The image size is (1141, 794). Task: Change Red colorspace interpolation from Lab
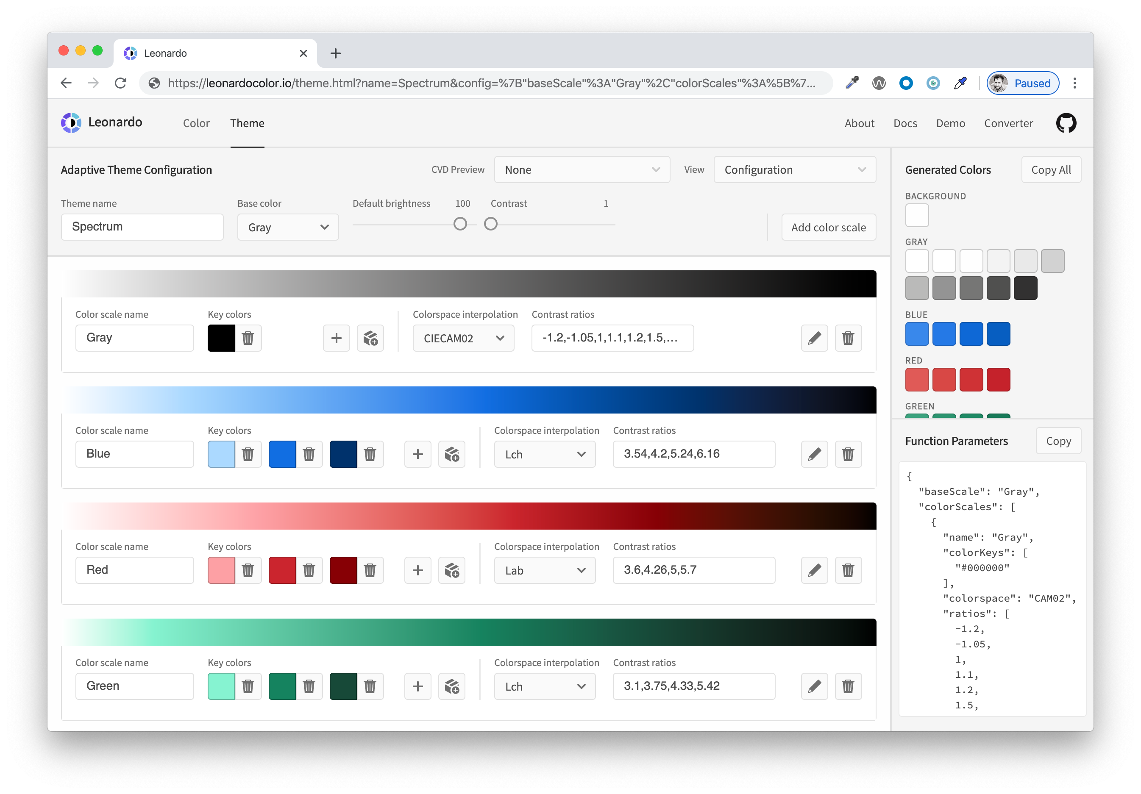click(x=544, y=570)
